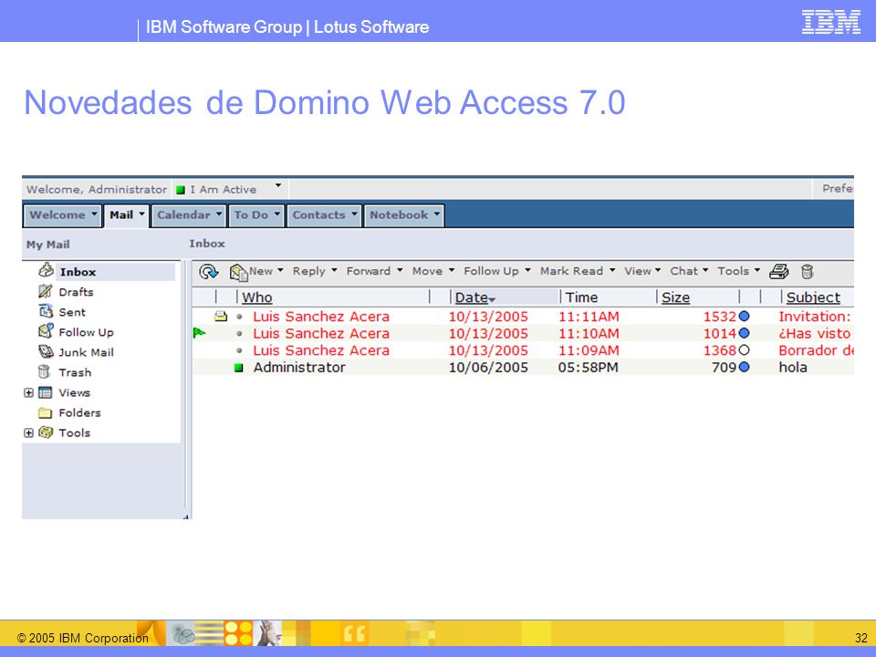Viewport: 876px width, 657px height.
Task: Click the empty circle on the 1368 size row
Action: [745, 350]
